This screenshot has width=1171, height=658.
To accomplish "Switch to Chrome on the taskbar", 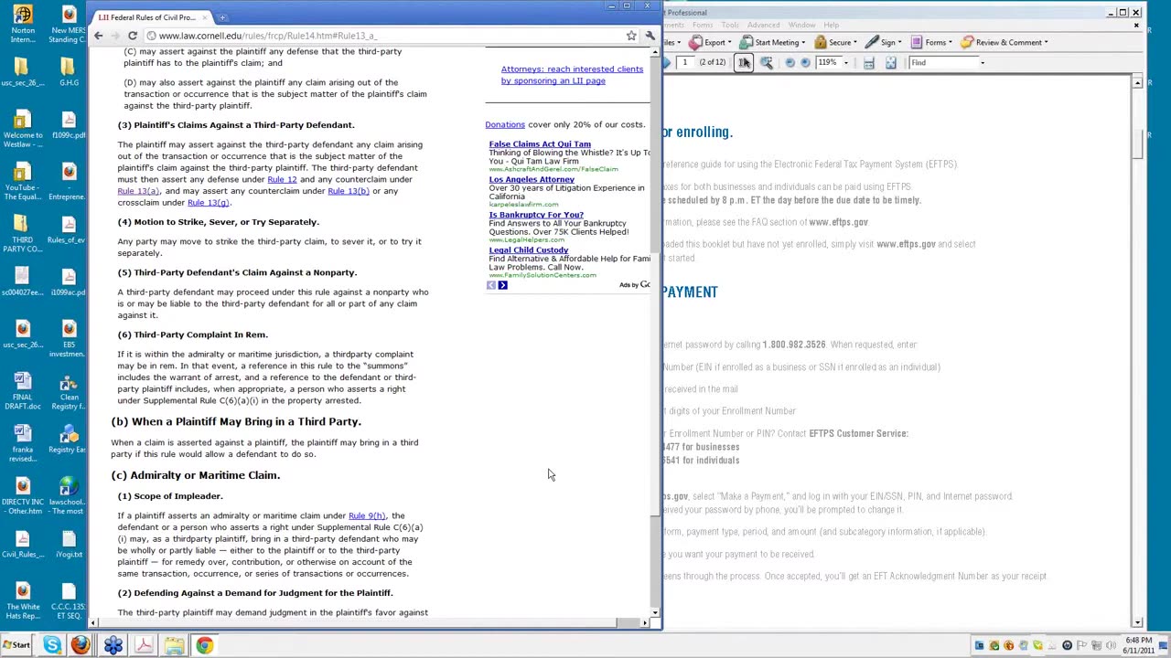I will click(x=204, y=645).
